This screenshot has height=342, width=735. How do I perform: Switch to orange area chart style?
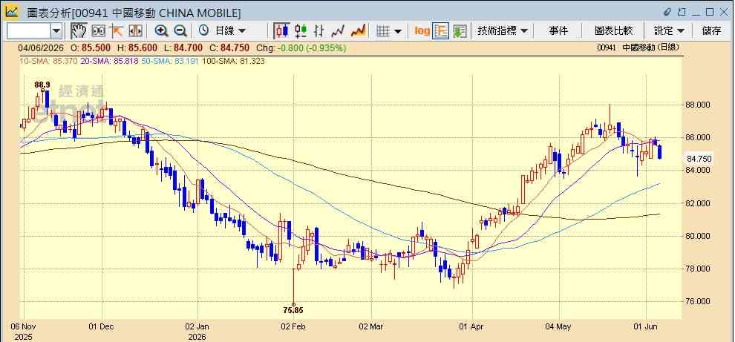(x=358, y=31)
